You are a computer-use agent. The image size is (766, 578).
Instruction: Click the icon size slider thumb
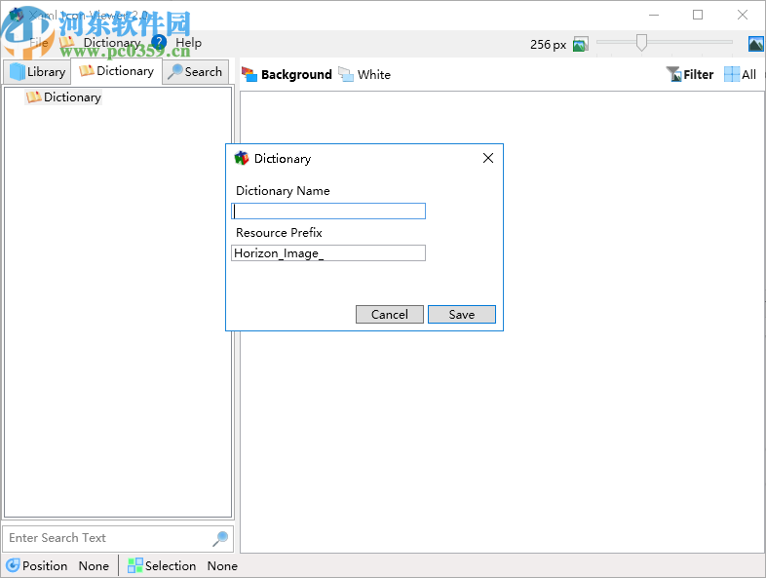coord(641,43)
